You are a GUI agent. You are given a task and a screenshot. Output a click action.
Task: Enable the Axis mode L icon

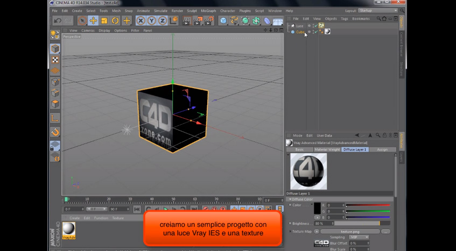point(55,118)
